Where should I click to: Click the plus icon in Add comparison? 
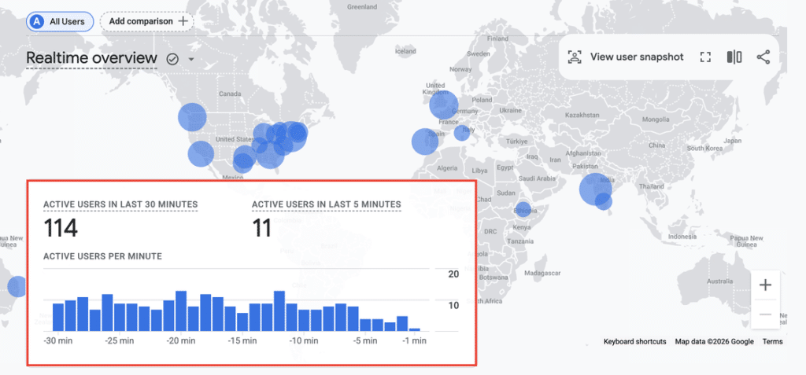tap(183, 21)
